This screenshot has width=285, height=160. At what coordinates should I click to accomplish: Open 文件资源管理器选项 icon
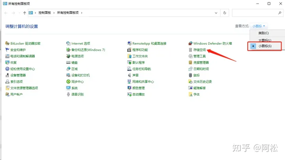pos(7,88)
